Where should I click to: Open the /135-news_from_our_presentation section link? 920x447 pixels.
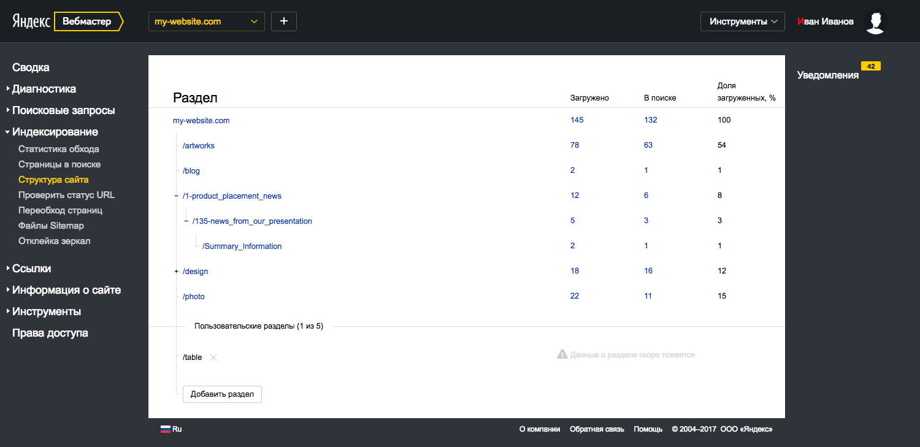click(x=252, y=221)
